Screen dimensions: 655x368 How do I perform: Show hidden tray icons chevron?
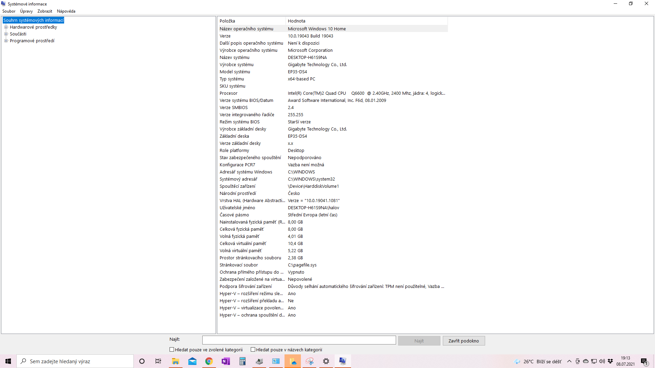point(569,361)
